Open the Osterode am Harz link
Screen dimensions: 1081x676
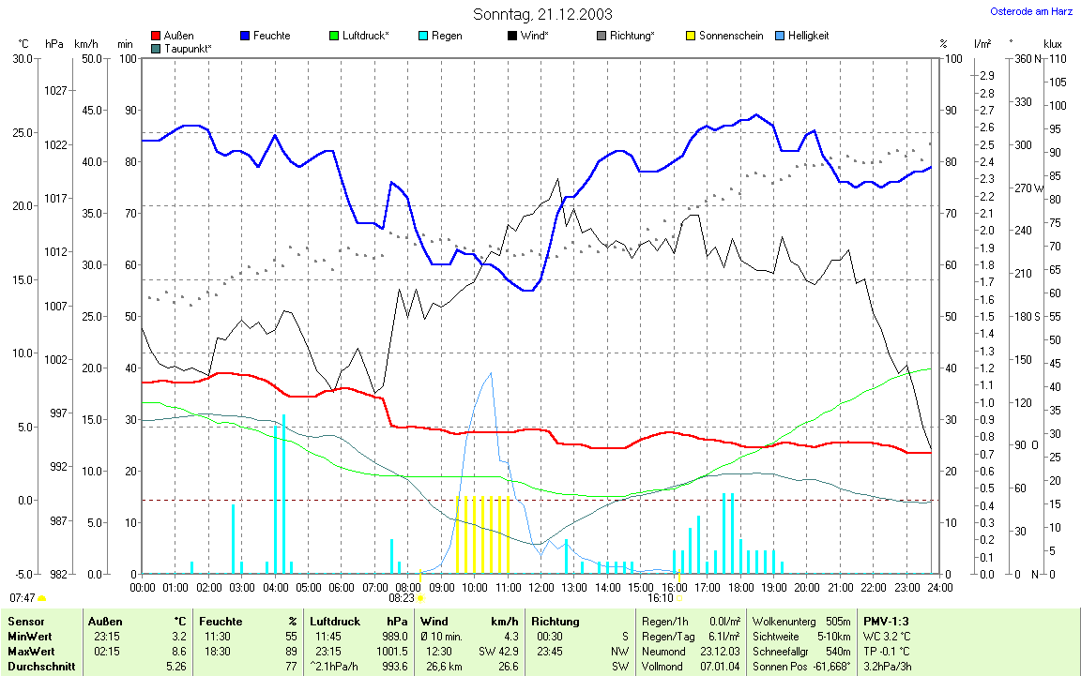pyautogui.click(x=1032, y=12)
